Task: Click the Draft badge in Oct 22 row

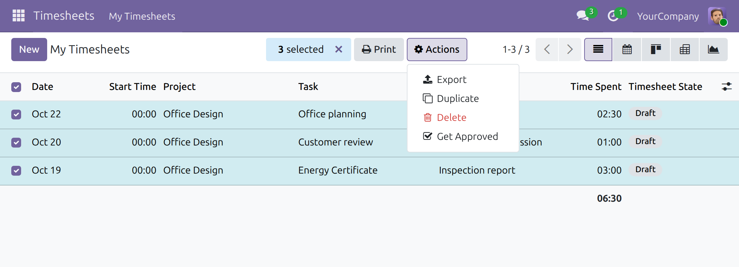Action: pos(645,113)
